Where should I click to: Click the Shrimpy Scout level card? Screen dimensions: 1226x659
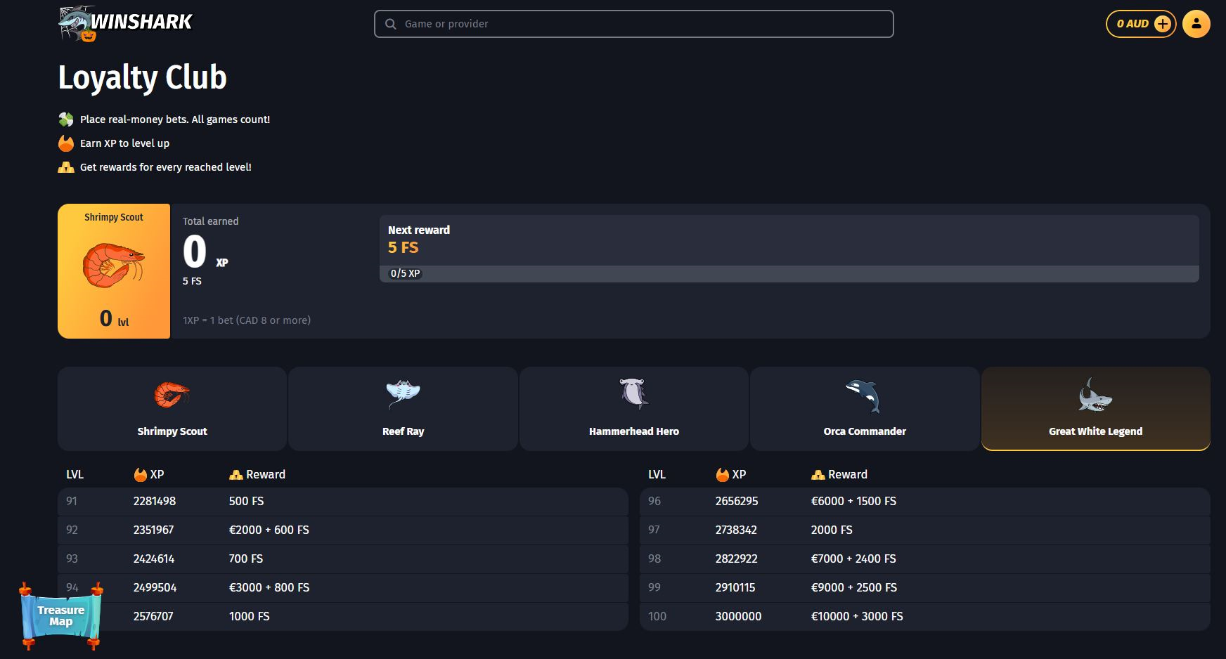114,271
